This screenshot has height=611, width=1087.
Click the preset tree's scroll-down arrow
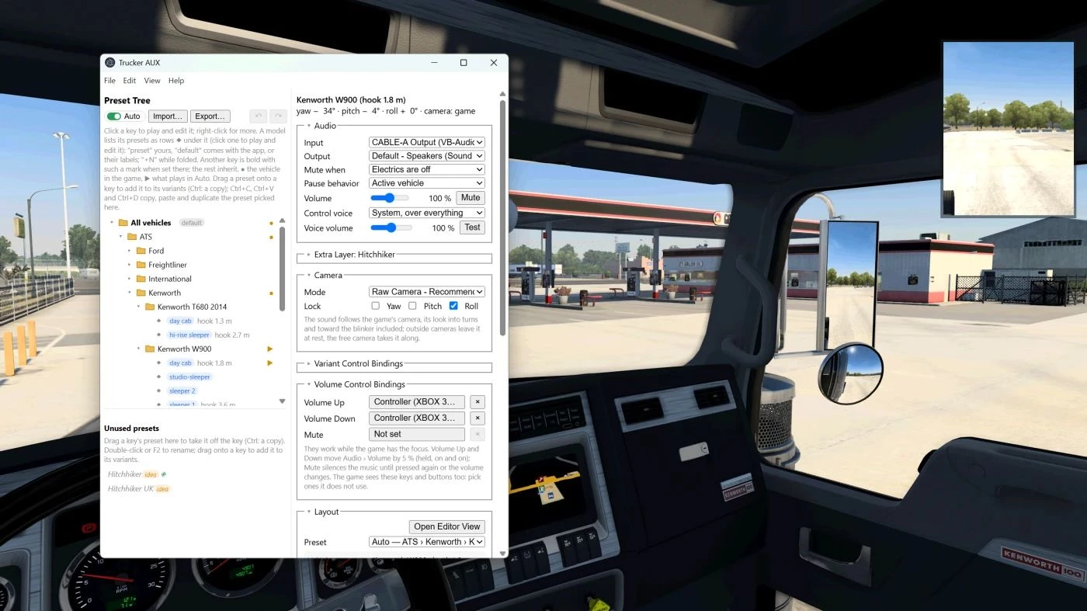[x=282, y=401]
